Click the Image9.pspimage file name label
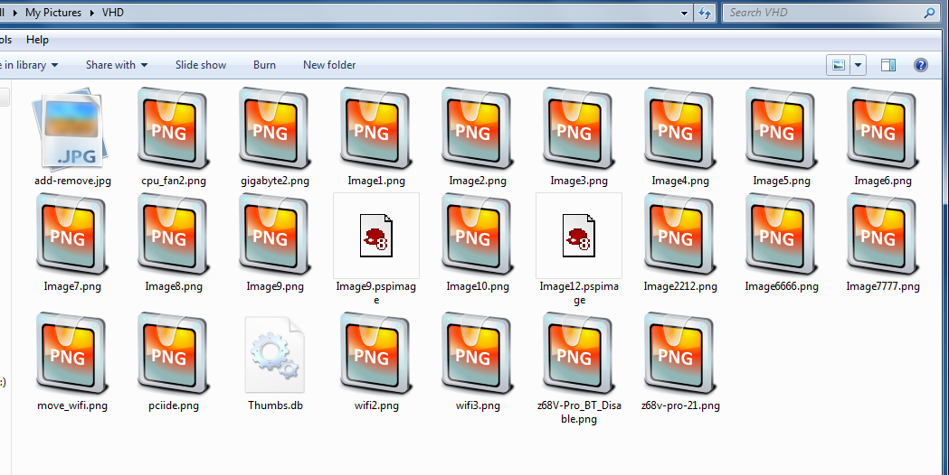 (375, 293)
